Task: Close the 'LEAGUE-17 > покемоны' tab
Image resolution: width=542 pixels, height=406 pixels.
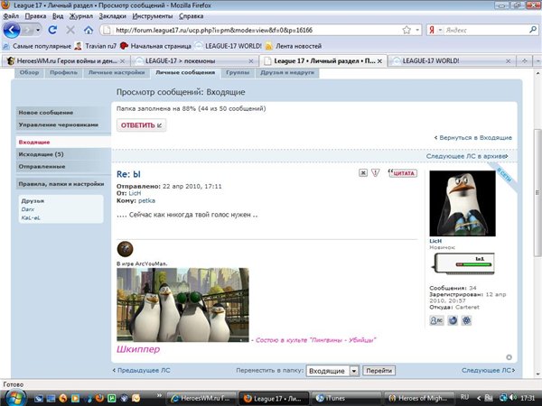Action: click(251, 61)
